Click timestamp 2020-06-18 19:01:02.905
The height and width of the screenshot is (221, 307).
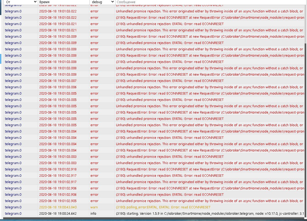coord(58,201)
